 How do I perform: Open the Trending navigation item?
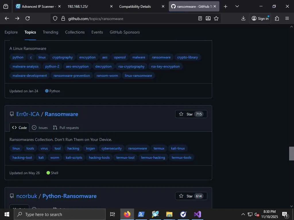pyautogui.click(x=51, y=32)
